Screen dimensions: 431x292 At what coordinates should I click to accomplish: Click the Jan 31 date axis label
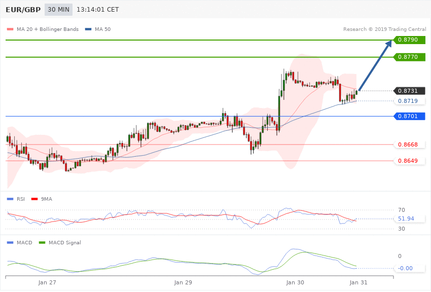coord(358,282)
